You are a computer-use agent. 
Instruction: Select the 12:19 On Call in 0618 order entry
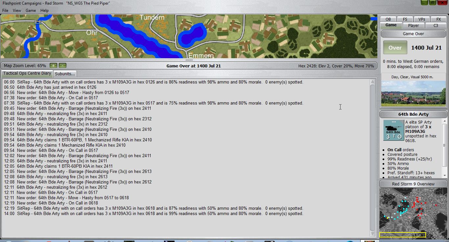51,203
